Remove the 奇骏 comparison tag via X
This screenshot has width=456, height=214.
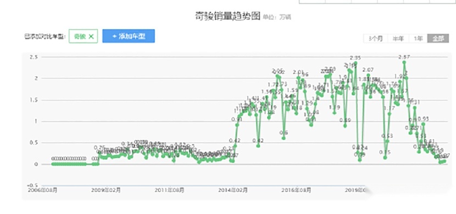(x=91, y=36)
